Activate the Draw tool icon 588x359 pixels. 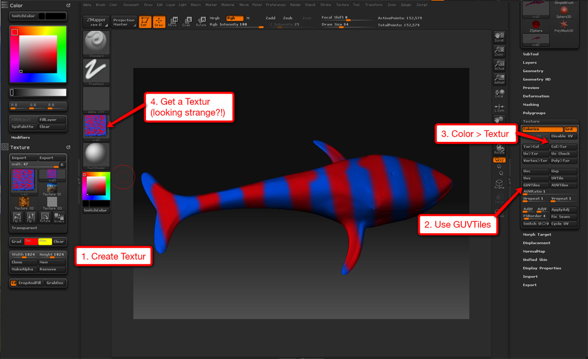pyautogui.click(x=159, y=22)
